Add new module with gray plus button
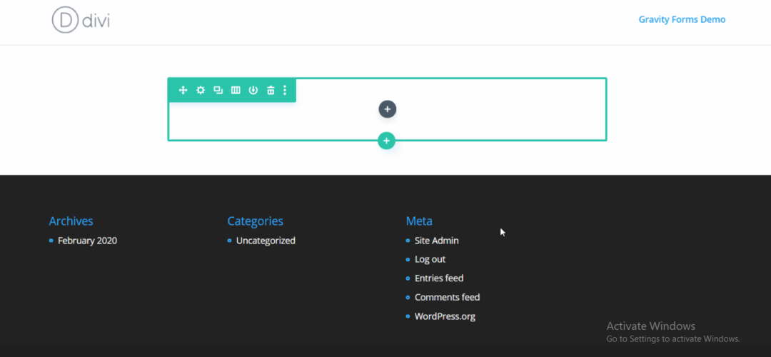The width and height of the screenshot is (771, 357). pyautogui.click(x=387, y=109)
